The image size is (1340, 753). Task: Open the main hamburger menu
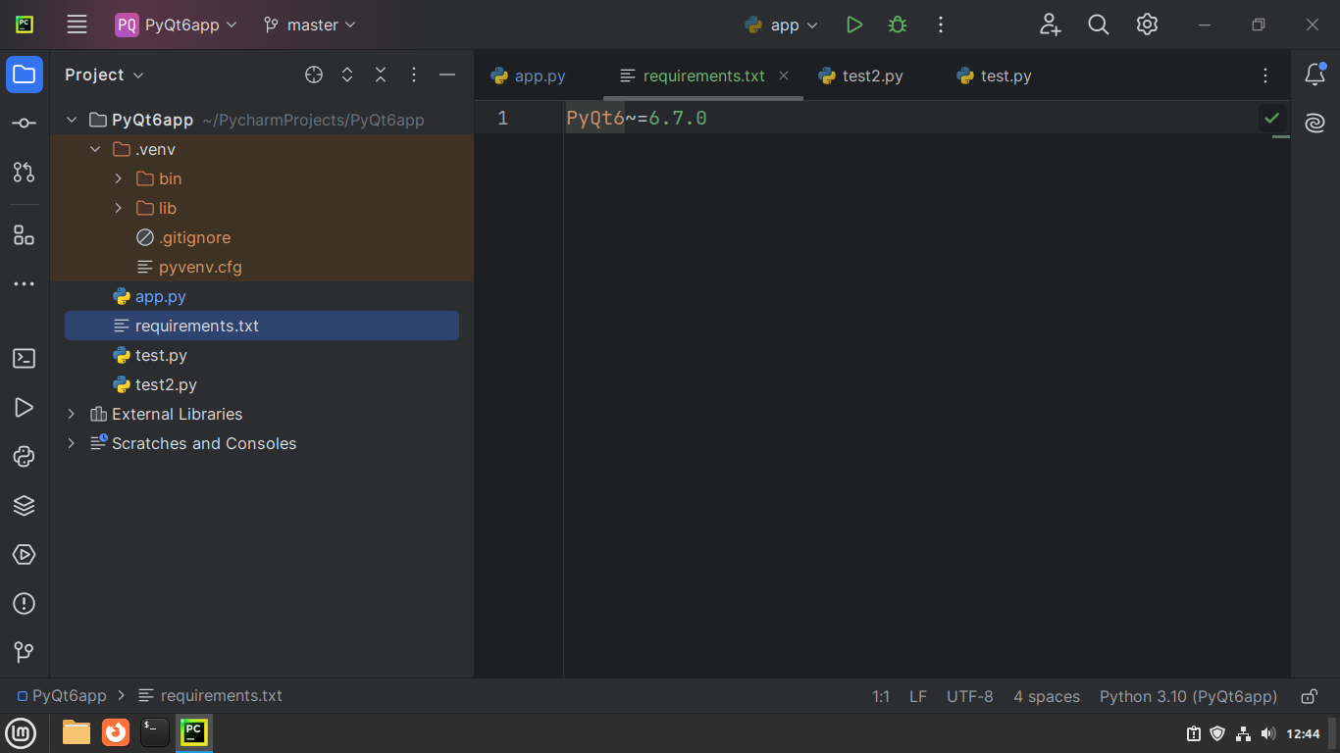point(77,25)
